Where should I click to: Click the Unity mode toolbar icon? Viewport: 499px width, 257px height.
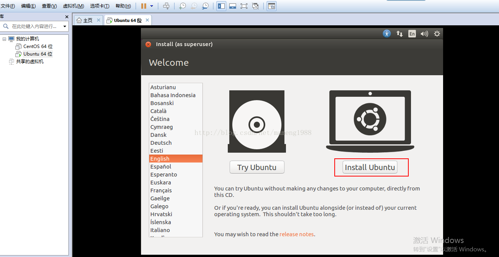255,6
